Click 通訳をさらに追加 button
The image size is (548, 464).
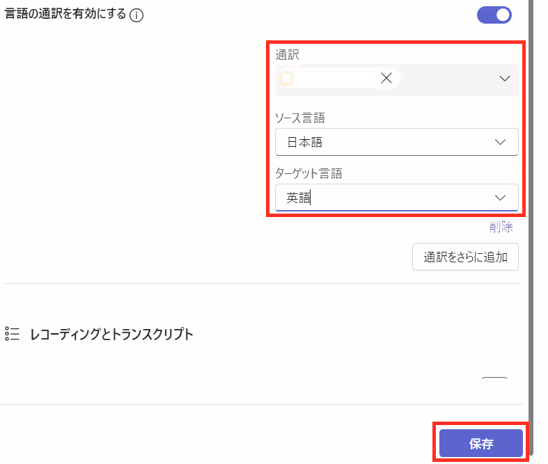pyautogui.click(x=465, y=257)
